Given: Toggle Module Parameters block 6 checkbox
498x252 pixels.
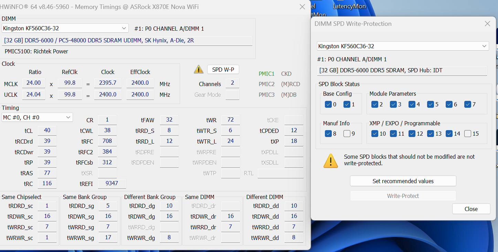Looking at the screenshot, I should [449, 104].
